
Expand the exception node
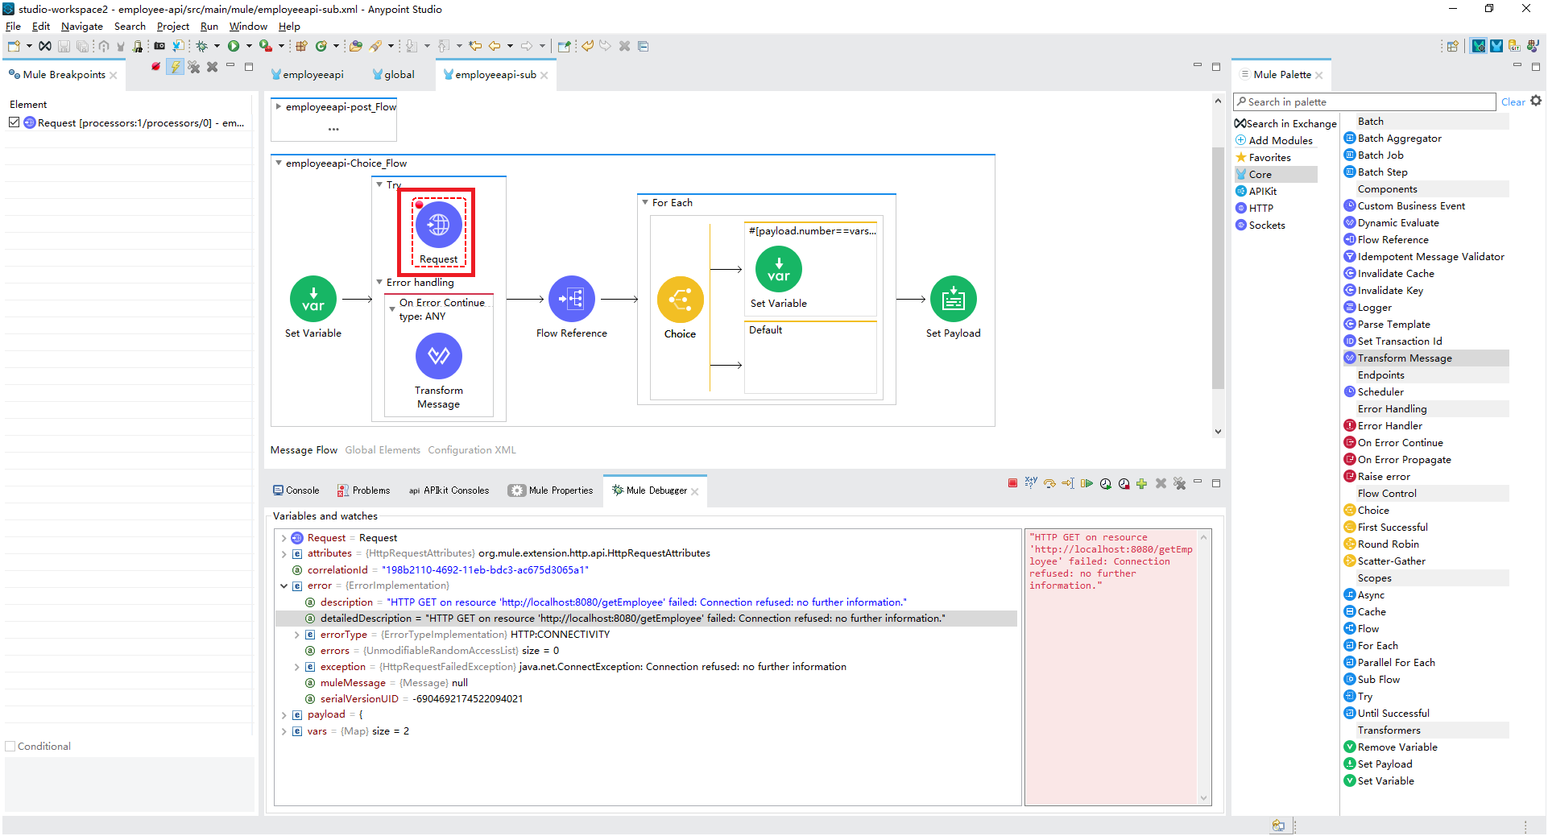point(297,667)
